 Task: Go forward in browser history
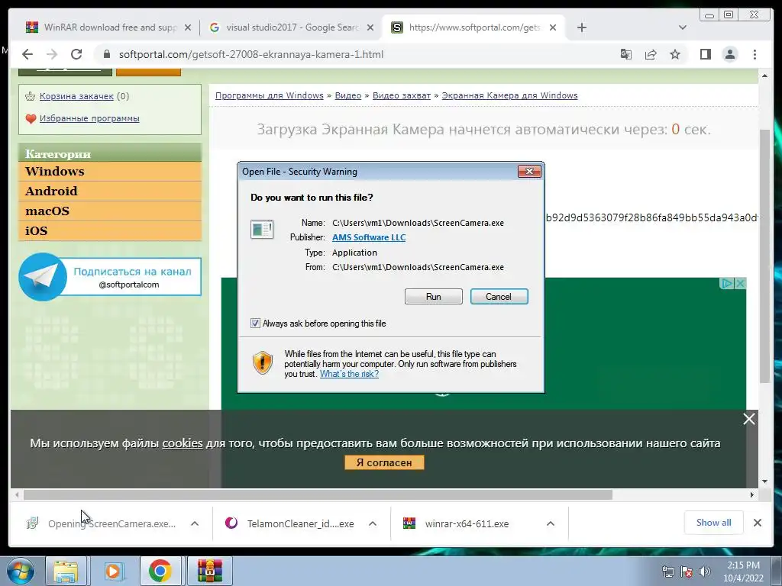[x=52, y=54]
